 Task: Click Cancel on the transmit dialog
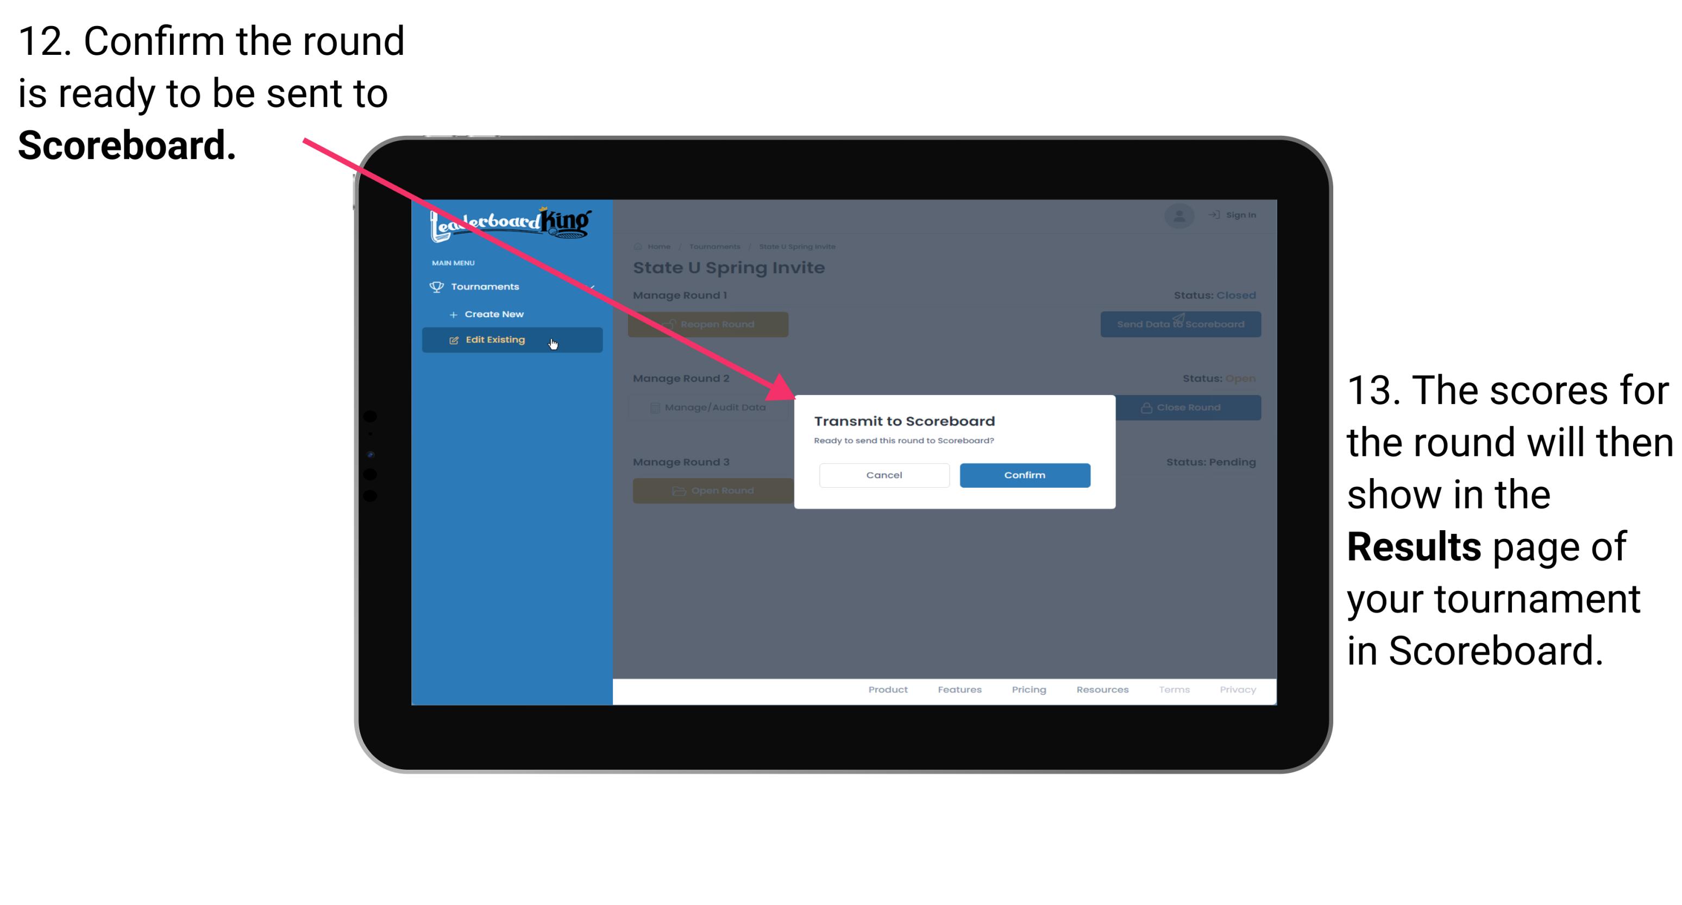pyautogui.click(x=884, y=474)
